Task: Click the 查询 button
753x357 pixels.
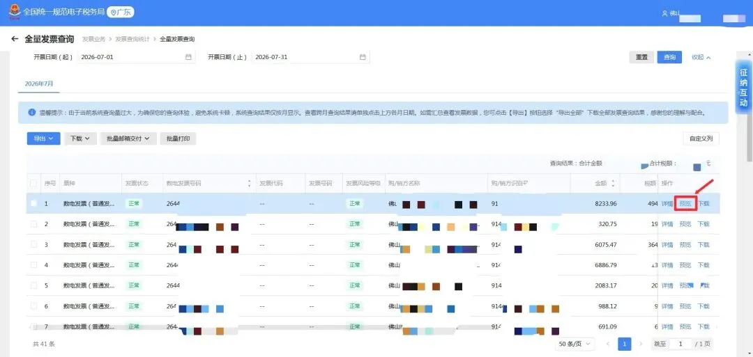Action: point(669,57)
